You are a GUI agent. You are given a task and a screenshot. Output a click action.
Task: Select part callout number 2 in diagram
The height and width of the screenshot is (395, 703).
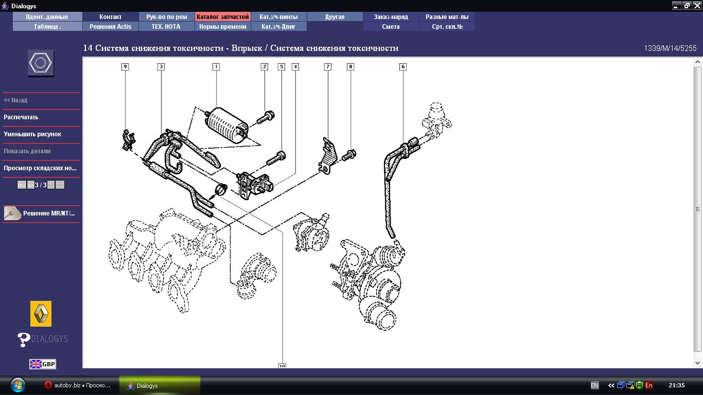tap(265, 67)
